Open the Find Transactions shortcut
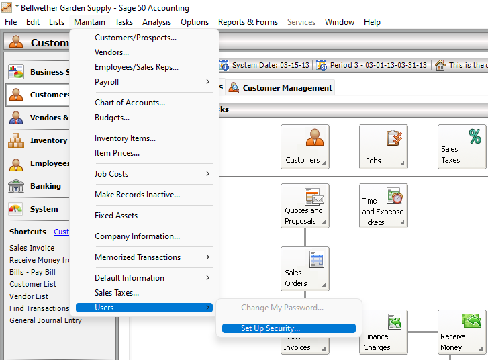The image size is (488, 360). (x=39, y=308)
